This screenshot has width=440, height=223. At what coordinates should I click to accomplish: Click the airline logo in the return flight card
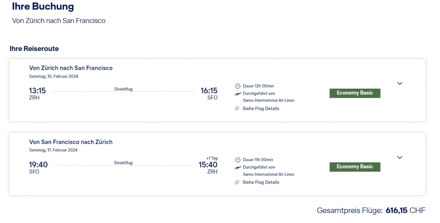[238, 167]
